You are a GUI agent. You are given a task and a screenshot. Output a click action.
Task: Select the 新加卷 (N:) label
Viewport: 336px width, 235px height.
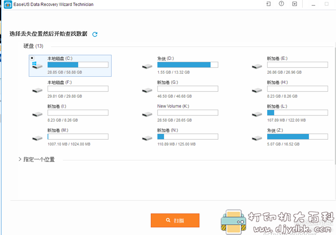pyautogui.click(x=168, y=131)
